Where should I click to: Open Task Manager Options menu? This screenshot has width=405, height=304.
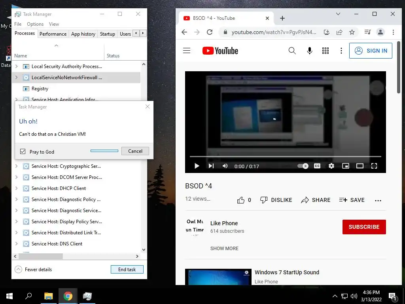(35, 24)
